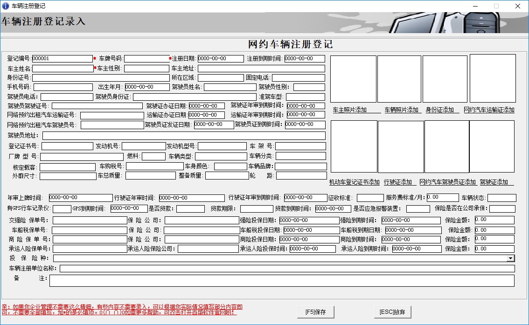Select the 车主照片 photo placeholder box
Image resolution: width=529 pixels, height=325 pixels.
point(353,79)
